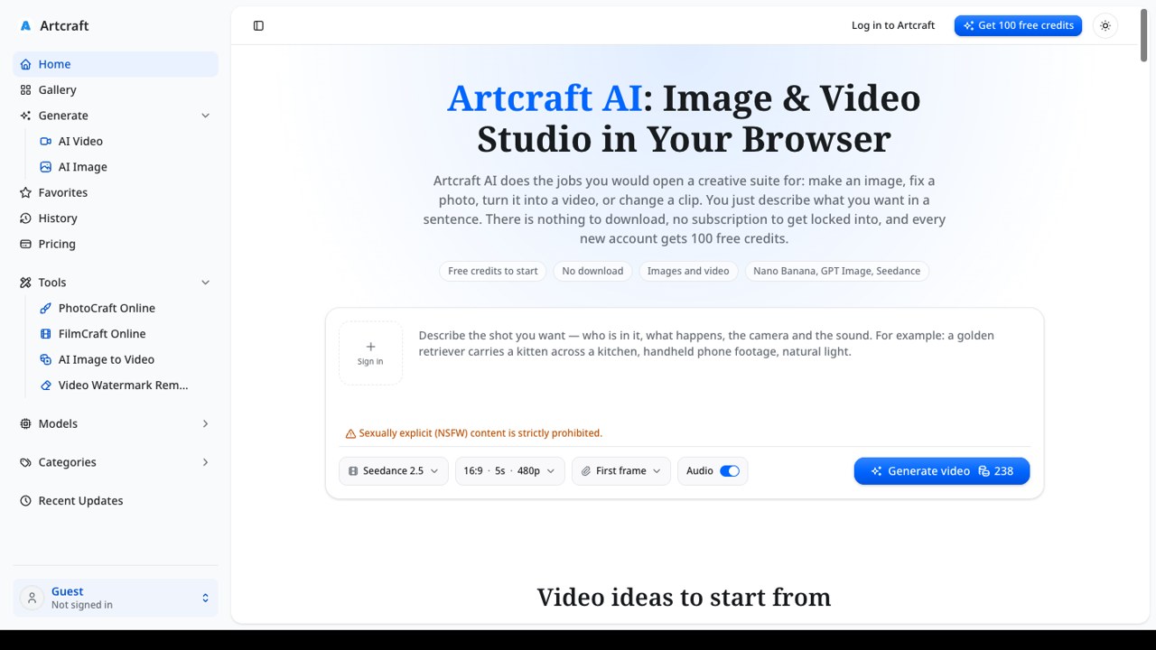Open Recent Updates
1156x650 pixels.
click(x=116, y=501)
